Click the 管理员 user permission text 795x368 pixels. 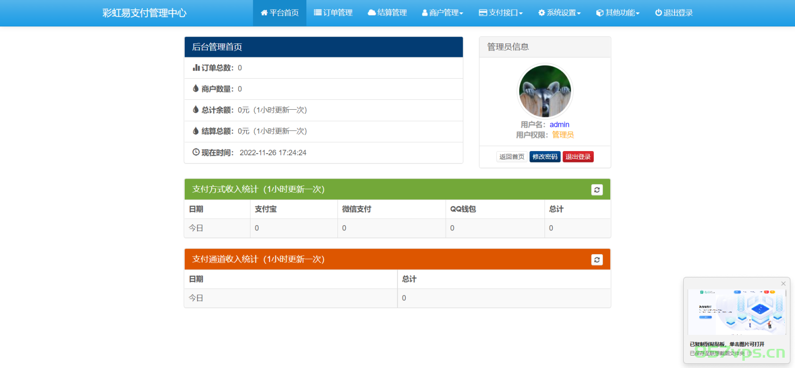point(563,135)
